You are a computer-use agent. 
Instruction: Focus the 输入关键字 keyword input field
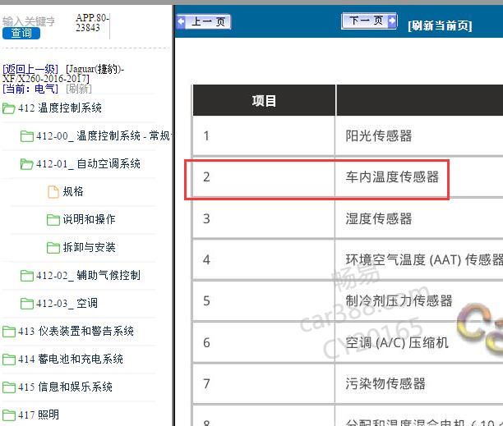[x=29, y=21]
